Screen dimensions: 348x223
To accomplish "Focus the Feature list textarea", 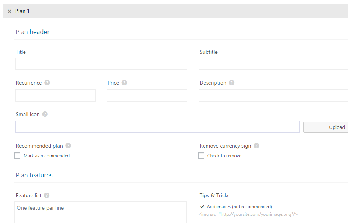I will 100,212.
